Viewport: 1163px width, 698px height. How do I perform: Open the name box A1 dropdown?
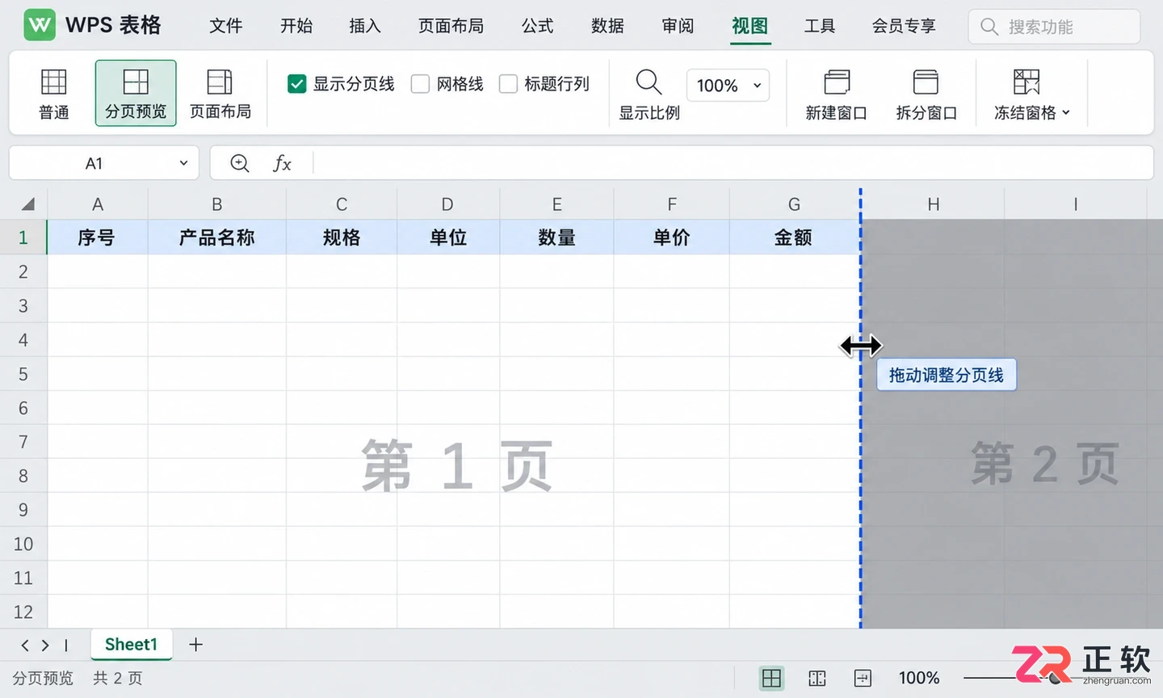click(183, 163)
